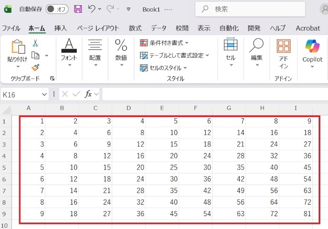
Task: Click the search box in title bar
Action: 250,9
